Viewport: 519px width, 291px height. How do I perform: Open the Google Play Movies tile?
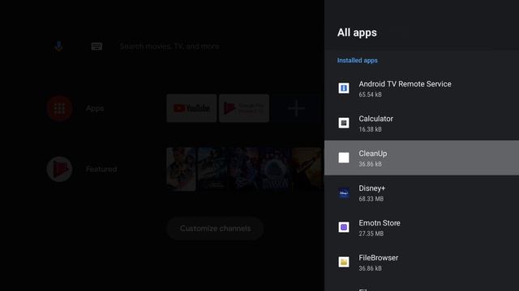tap(244, 108)
